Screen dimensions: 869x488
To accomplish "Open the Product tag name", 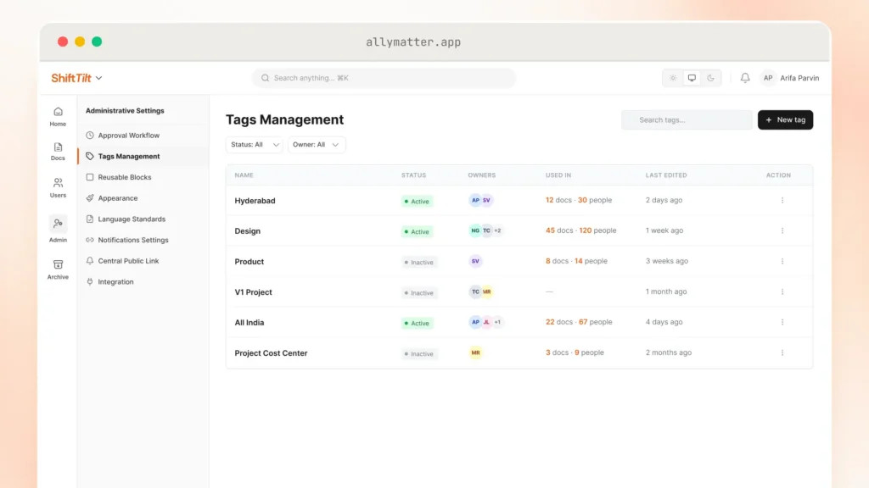I will [x=249, y=262].
